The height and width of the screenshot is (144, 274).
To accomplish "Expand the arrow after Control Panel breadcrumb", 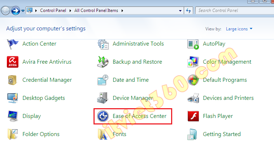I will [70, 11].
